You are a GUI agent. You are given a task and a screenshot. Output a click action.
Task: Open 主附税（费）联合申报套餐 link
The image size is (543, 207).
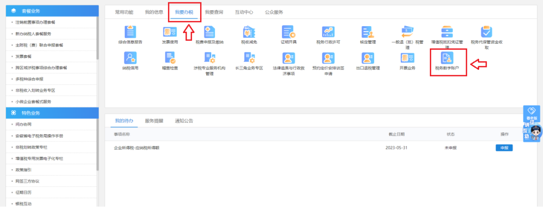[x=39, y=45]
